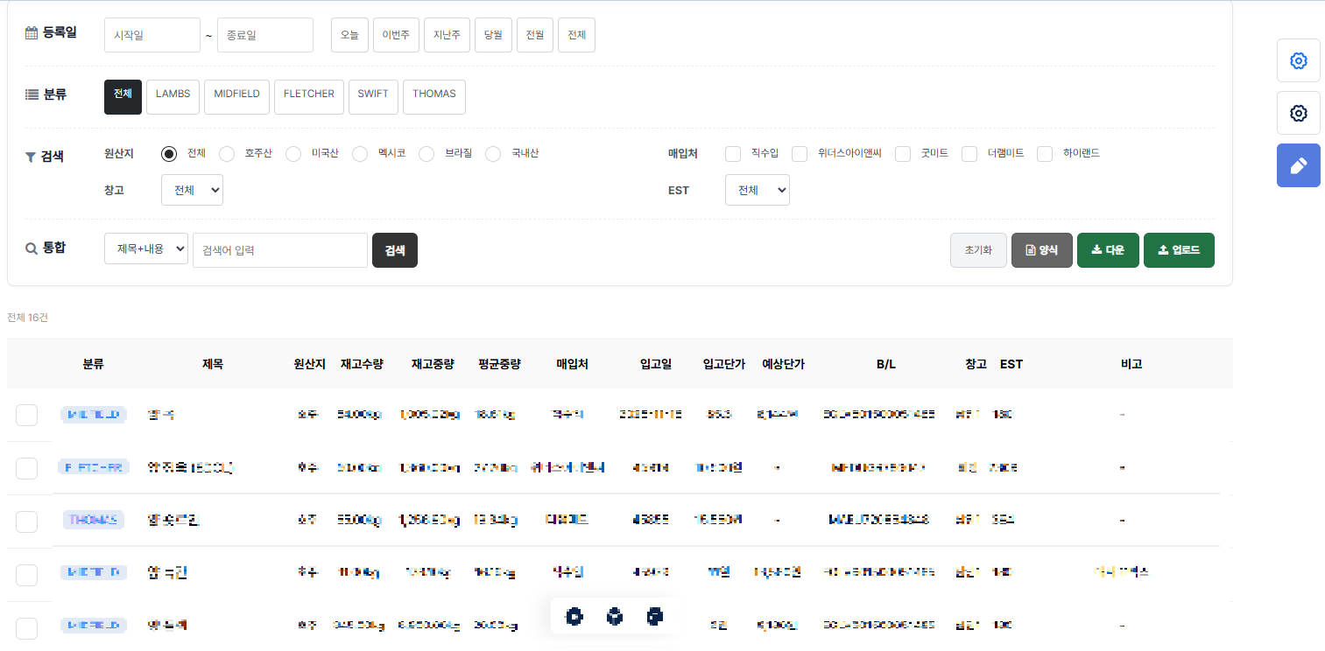Choose the 브라질 origin radio option

(426, 154)
